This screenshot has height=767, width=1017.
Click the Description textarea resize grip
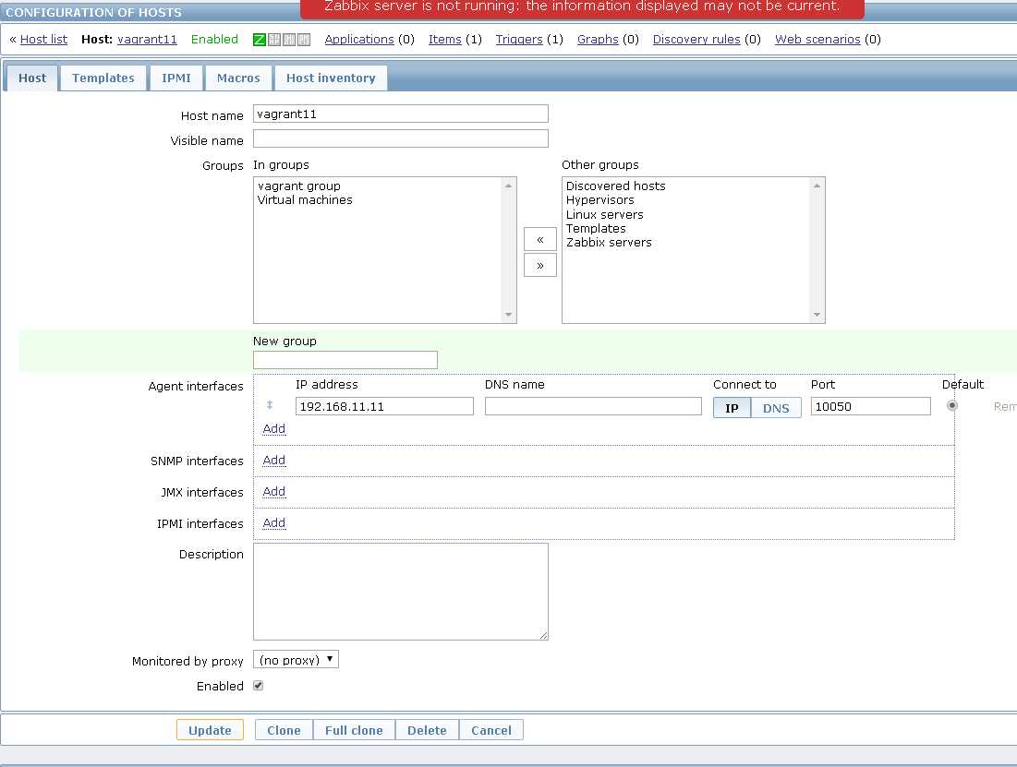pos(543,635)
